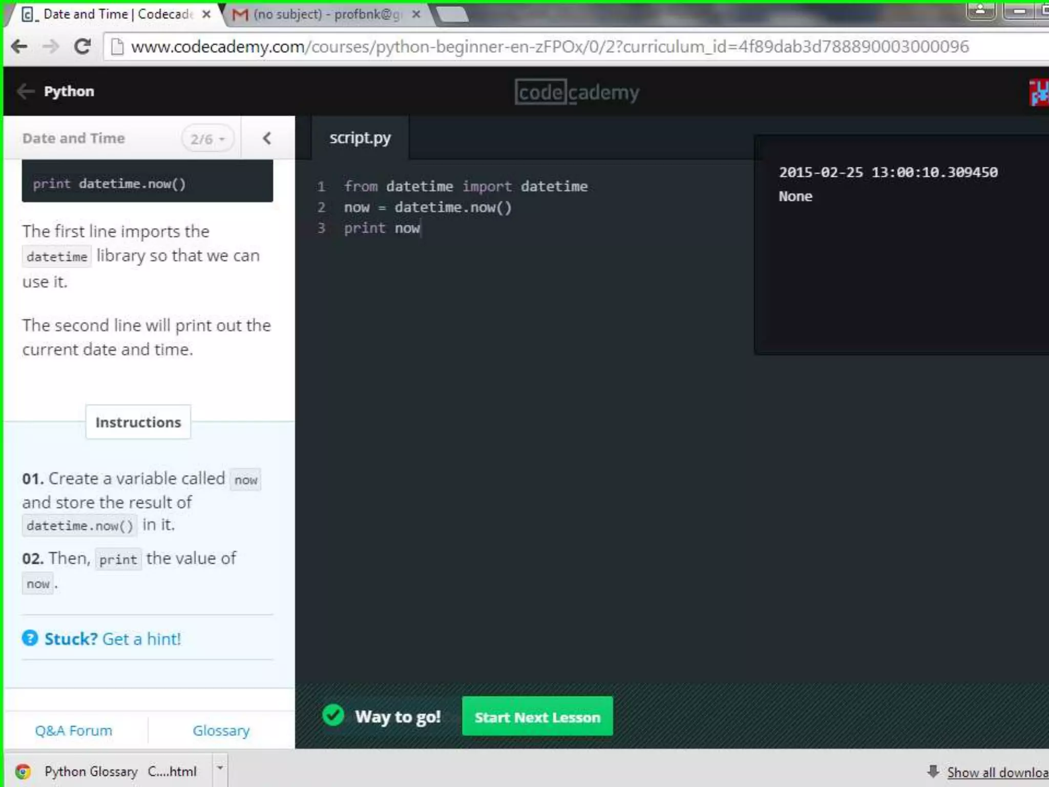Click the browser back arrow
The width and height of the screenshot is (1049, 787).
click(x=19, y=47)
